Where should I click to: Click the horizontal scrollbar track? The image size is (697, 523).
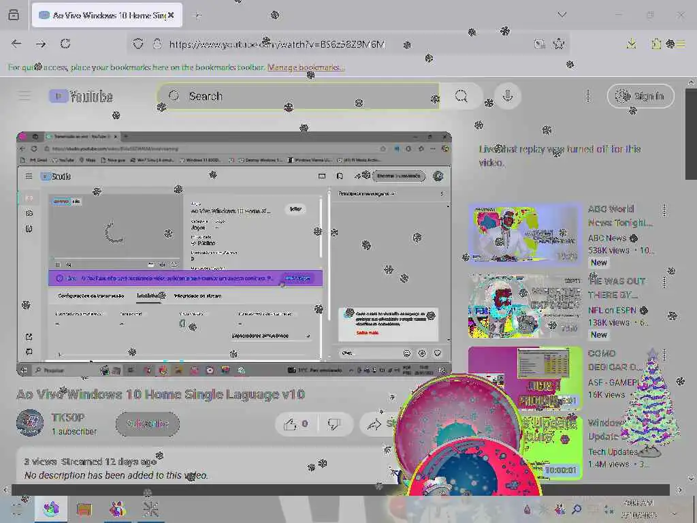point(340,490)
